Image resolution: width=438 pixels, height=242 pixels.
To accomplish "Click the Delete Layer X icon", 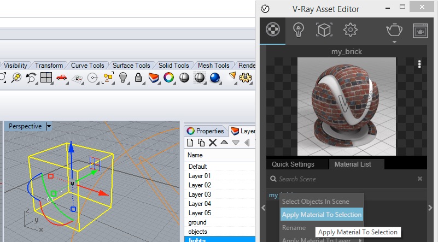I will [x=213, y=143].
